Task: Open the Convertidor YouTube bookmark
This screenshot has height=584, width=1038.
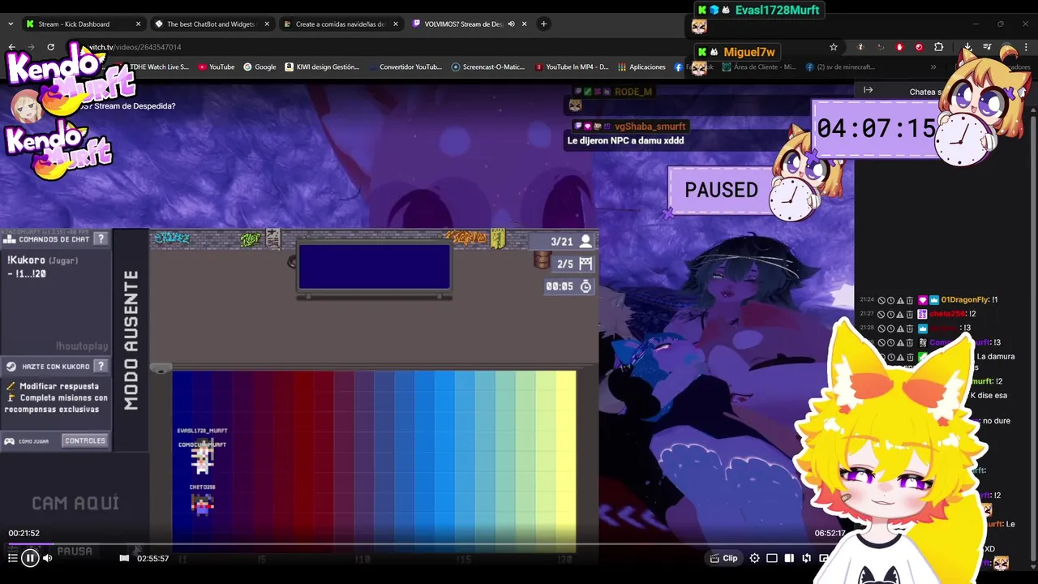Action: click(x=405, y=67)
